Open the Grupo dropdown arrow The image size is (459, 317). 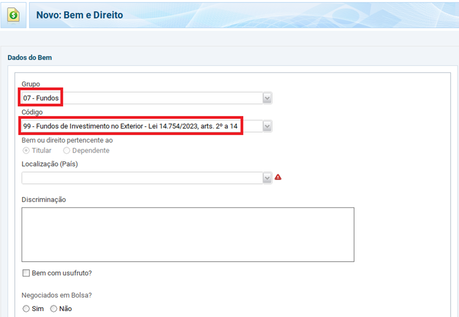(267, 98)
